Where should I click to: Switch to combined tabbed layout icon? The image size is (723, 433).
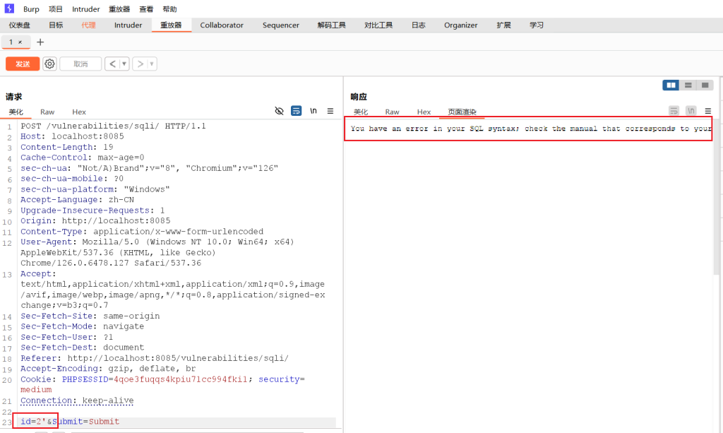point(705,85)
